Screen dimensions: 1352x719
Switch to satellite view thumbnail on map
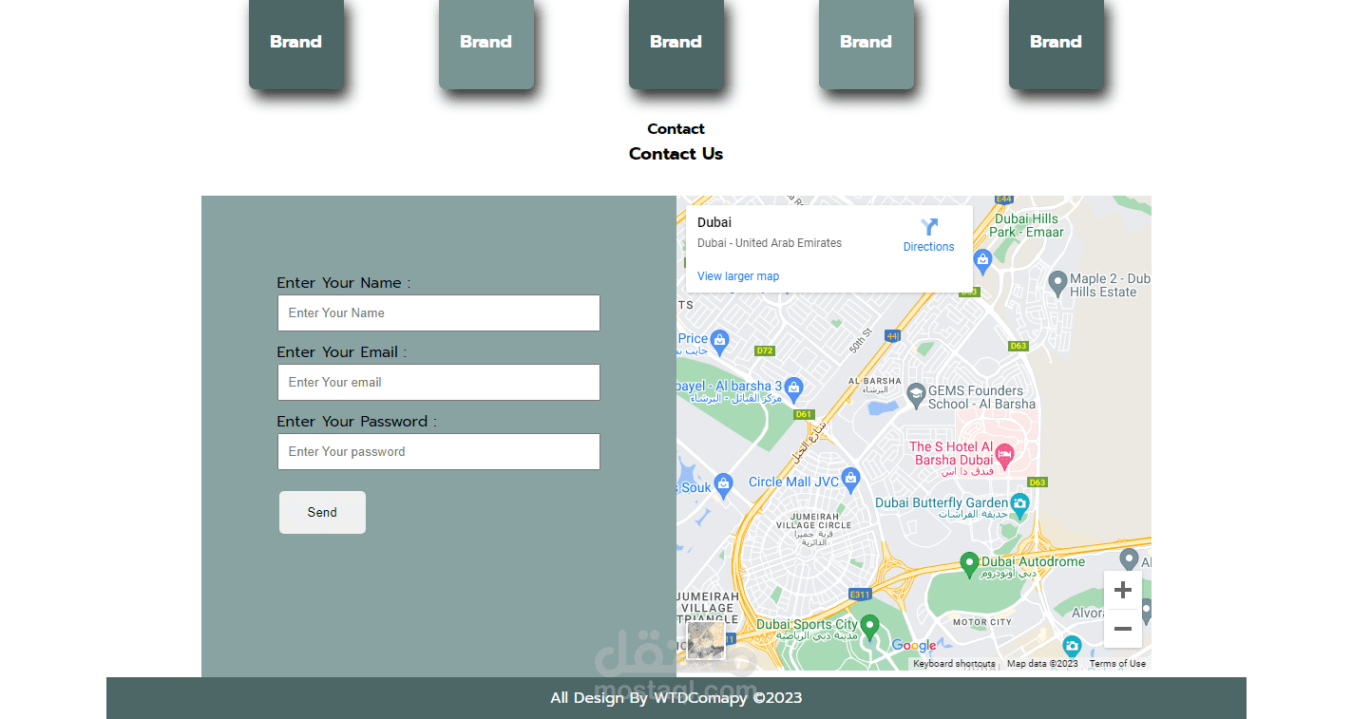706,640
